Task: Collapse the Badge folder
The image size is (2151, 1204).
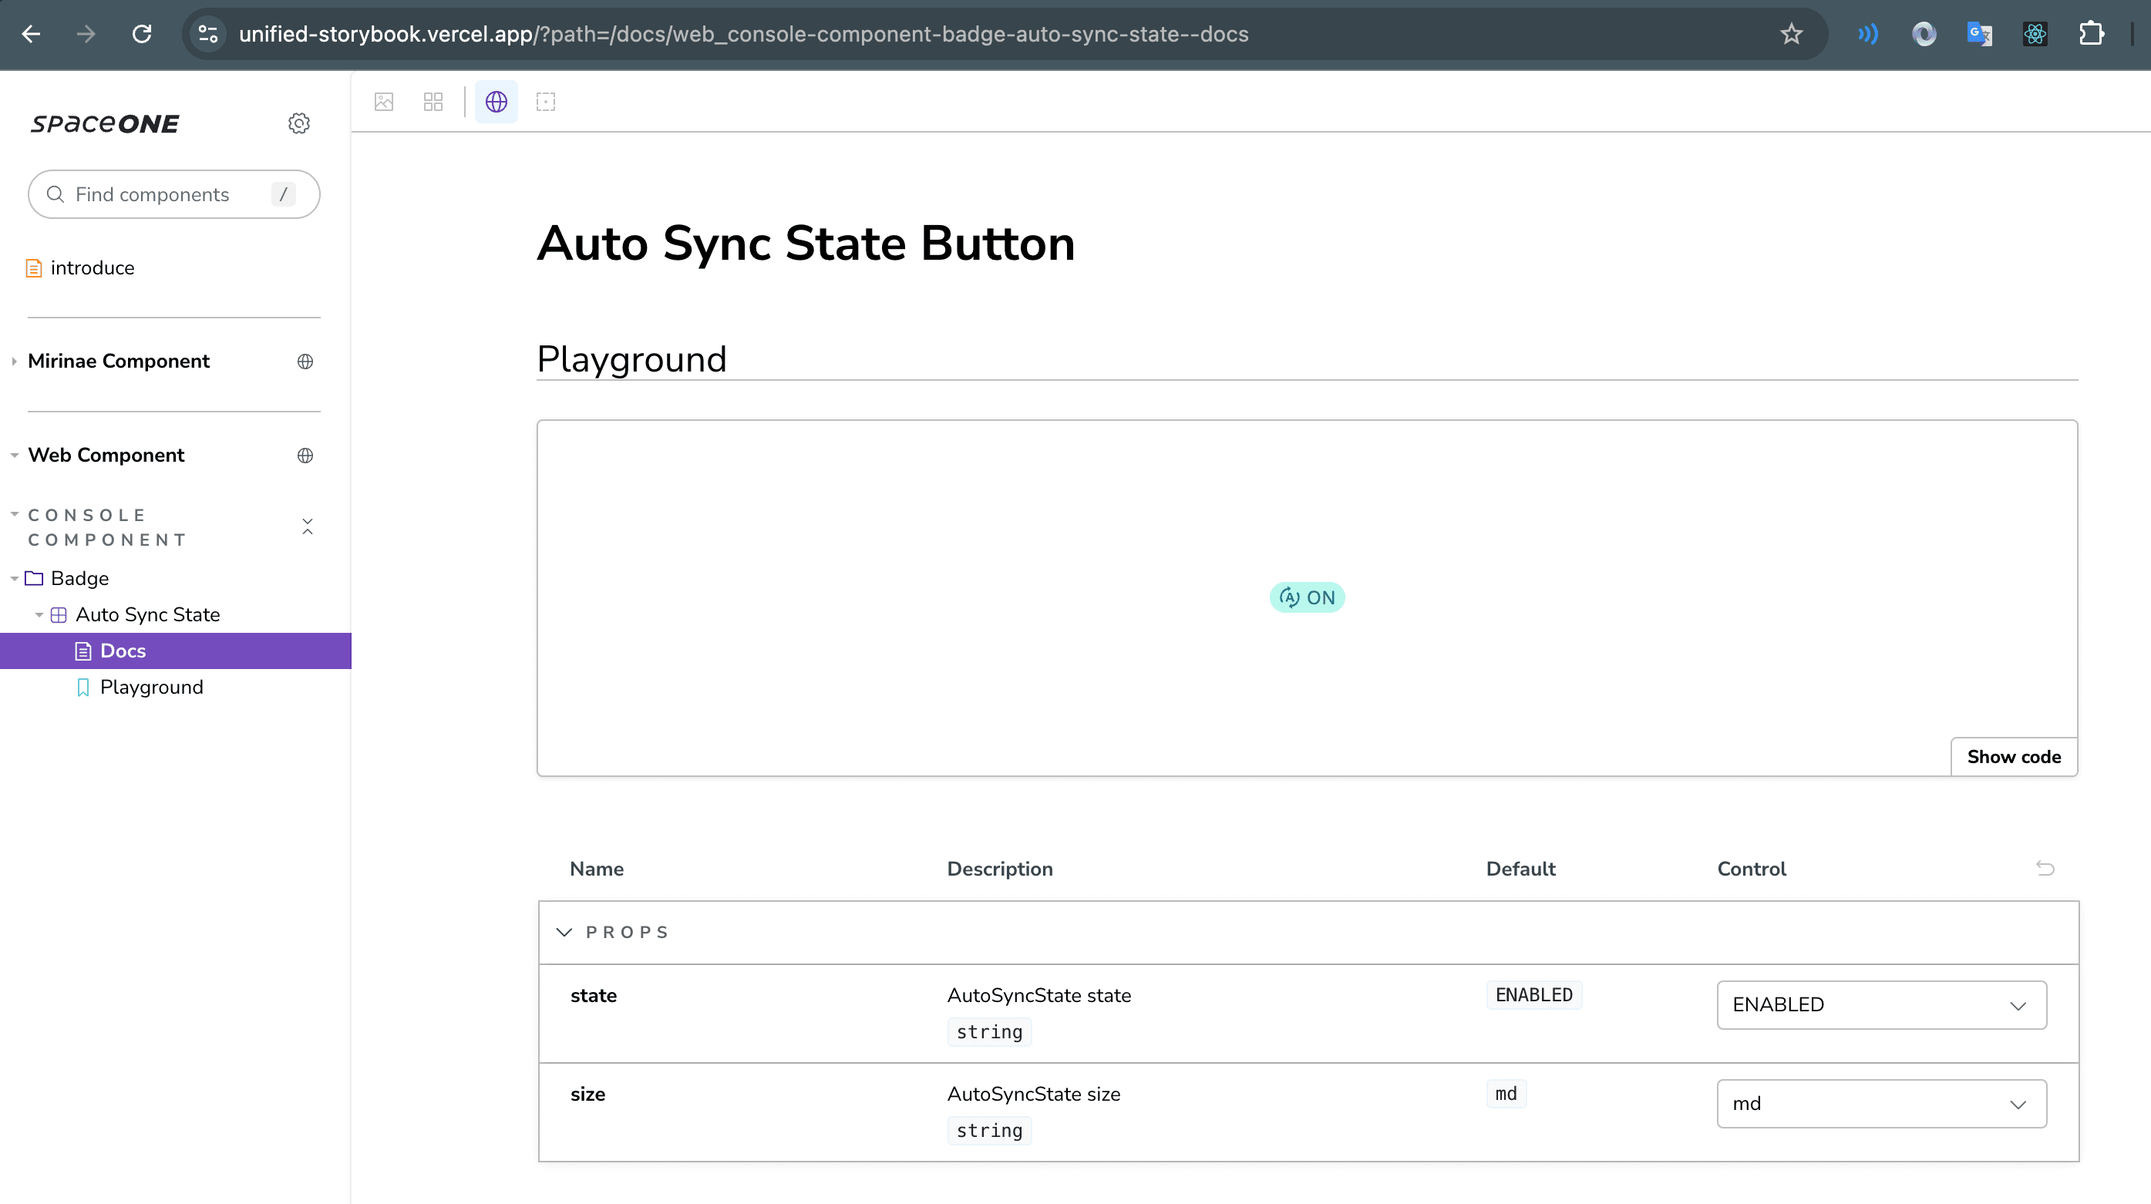Action: [x=79, y=579]
